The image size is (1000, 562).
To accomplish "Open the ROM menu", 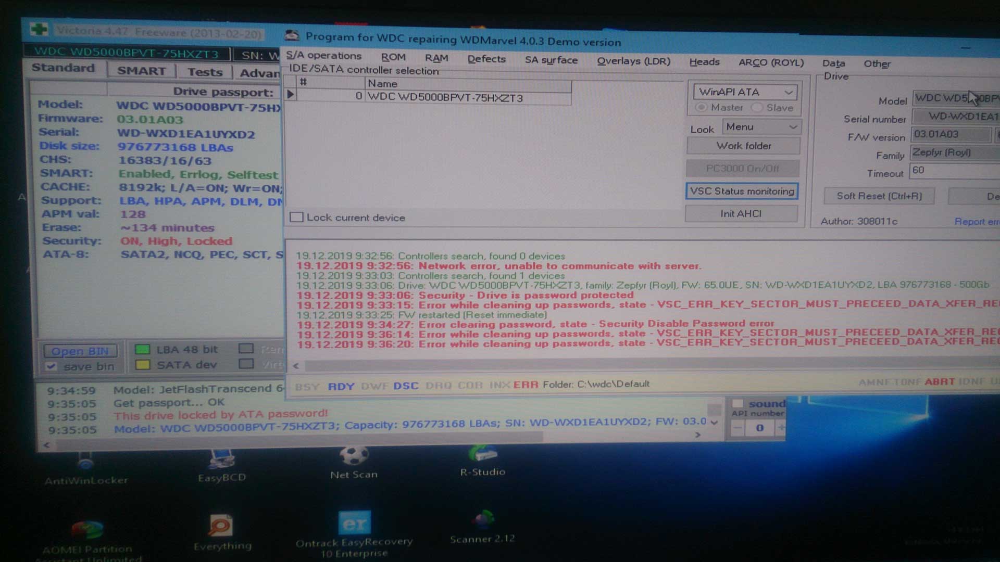I will click(393, 57).
